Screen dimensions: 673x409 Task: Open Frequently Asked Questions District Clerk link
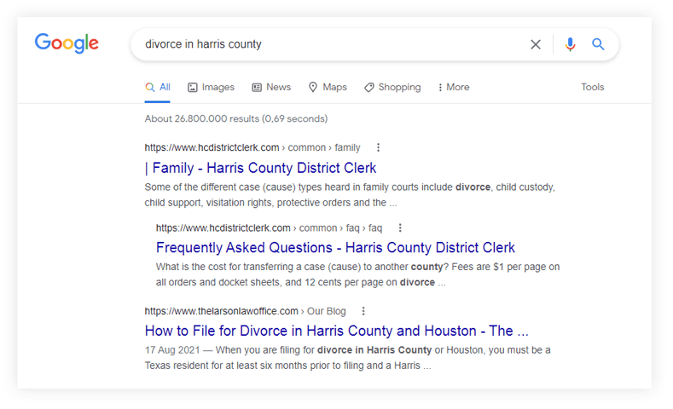click(335, 248)
